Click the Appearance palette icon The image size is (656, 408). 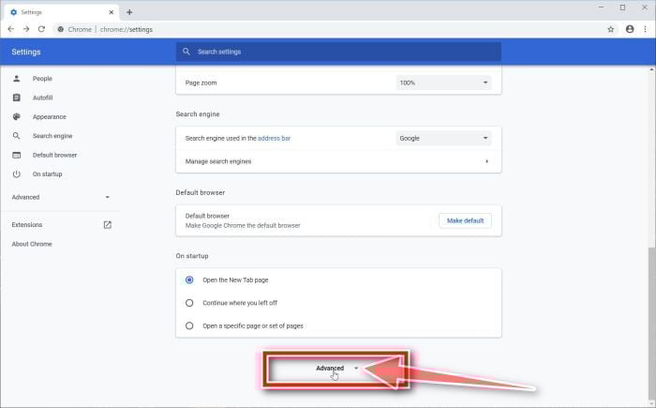[16, 117]
